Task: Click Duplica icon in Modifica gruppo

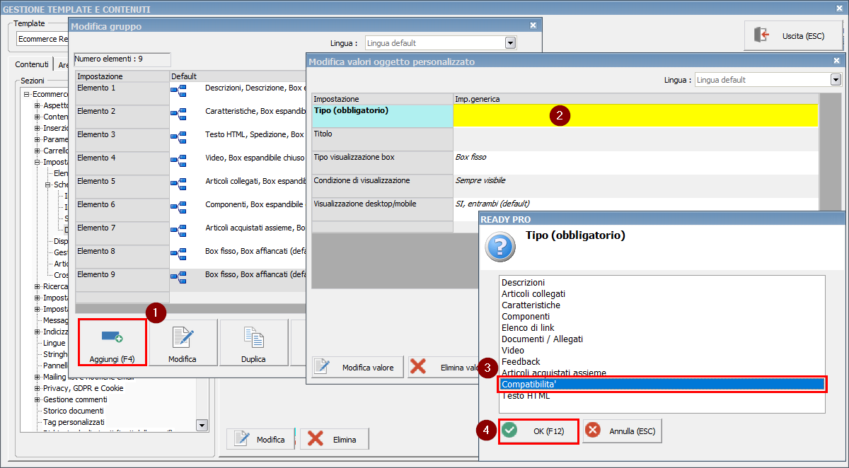Action: pos(253,337)
